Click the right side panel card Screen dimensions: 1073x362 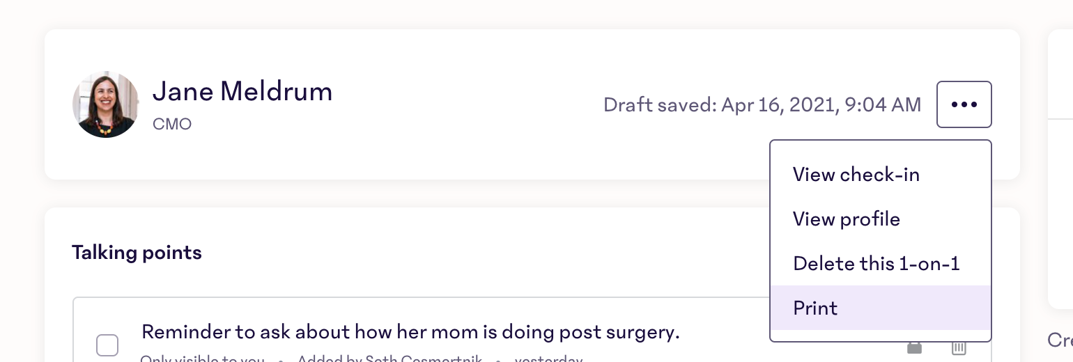tap(1060, 169)
